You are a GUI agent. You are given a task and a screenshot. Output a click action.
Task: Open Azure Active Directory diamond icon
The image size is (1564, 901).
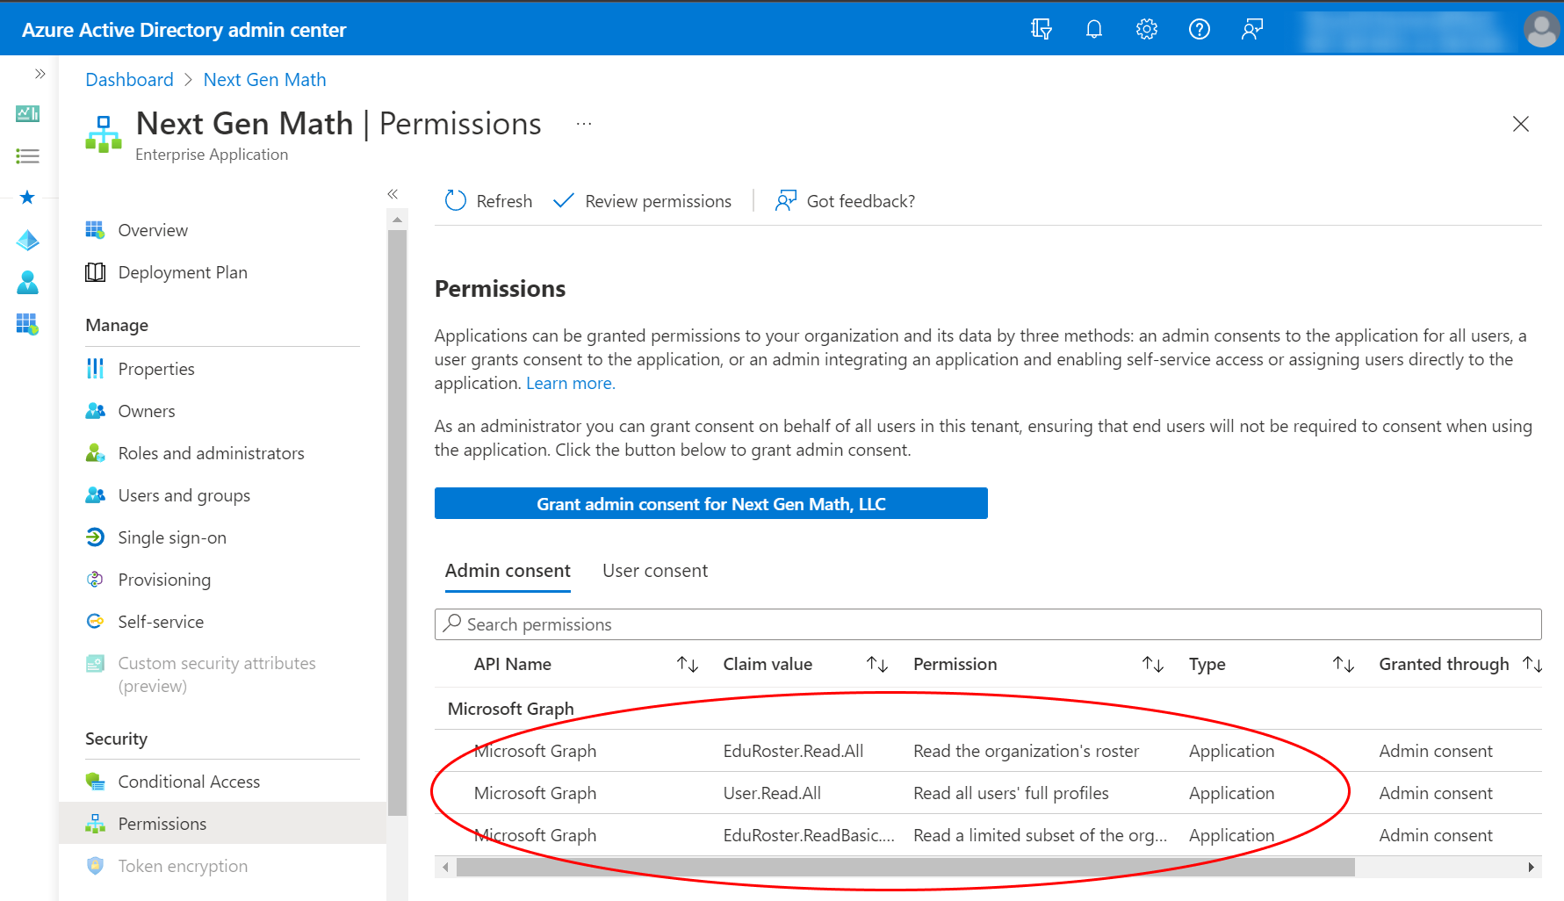27,240
